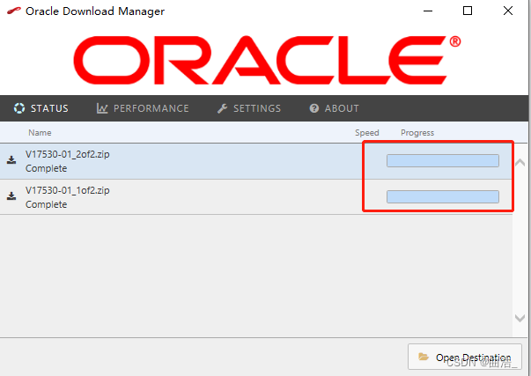Click the Open Destination button
The image size is (531, 376).
tap(465, 357)
